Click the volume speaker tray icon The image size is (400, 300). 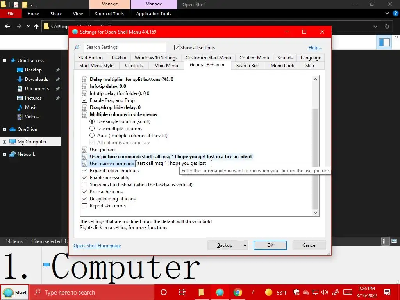pyautogui.click(x=325, y=292)
